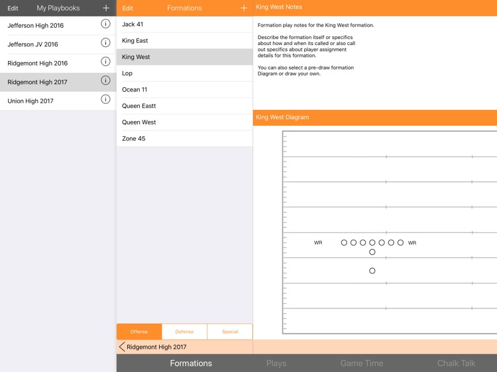Click into the King West notes text
This screenshot has height=372, width=497.
[315, 50]
